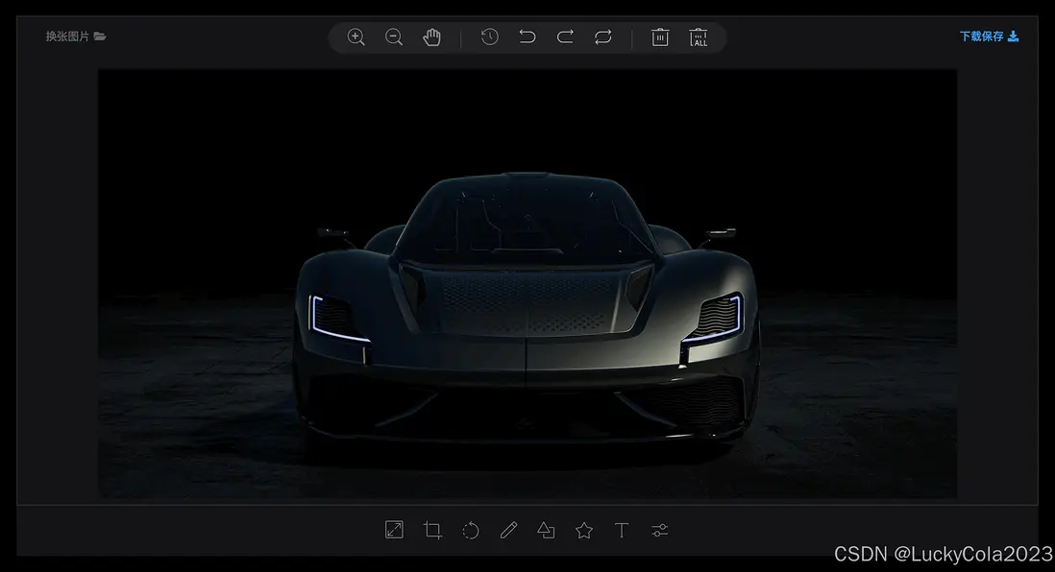Open the history clock icon

tap(490, 37)
